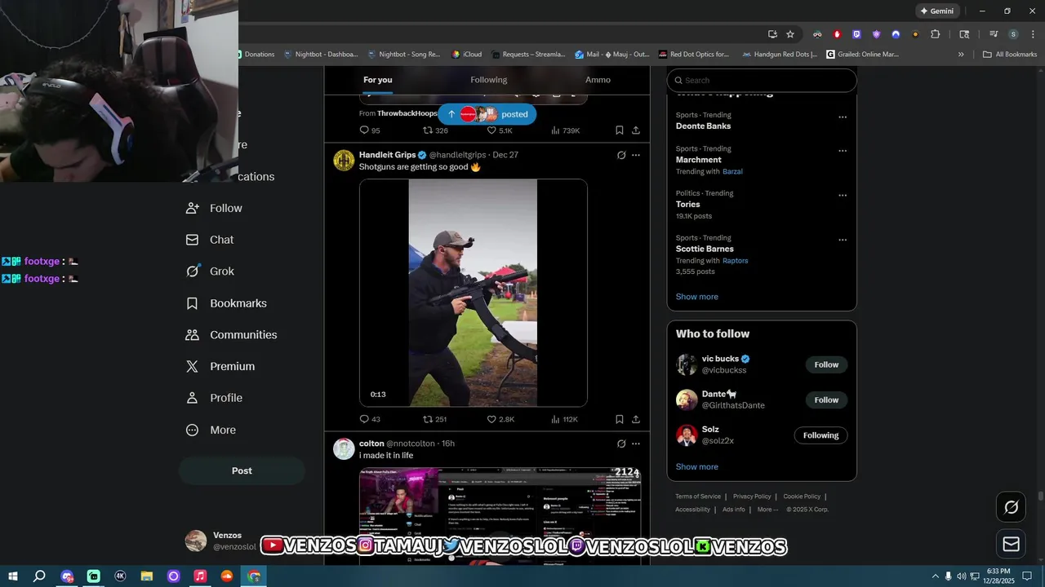Screen dimensions: 1045x587
Task: Open Apple Music in the taskbar
Action: [200, 576]
